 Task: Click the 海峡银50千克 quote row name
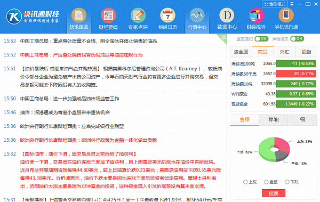point(244,74)
